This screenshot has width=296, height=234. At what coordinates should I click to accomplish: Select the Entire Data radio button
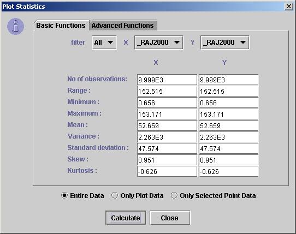tap(64, 195)
